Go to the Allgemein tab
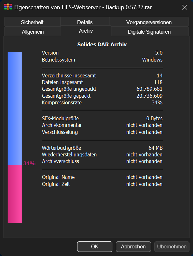Screen dimensions: 193x256 33,32
